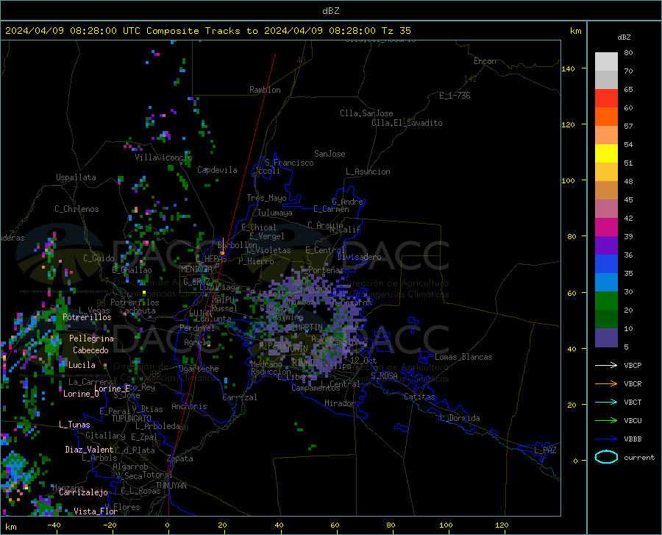Click the Lomas_Blancas map label
The image size is (662, 535).
[x=463, y=357]
